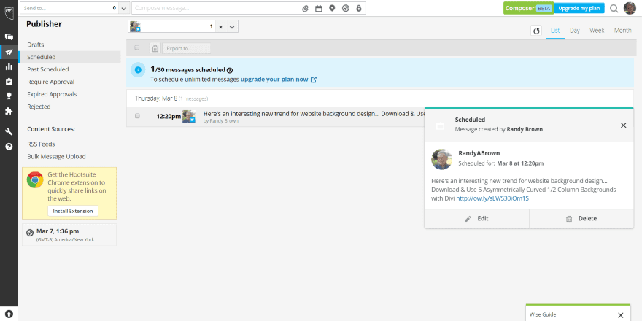
Task: Open the search magnifier icon
Action: point(614,9)
